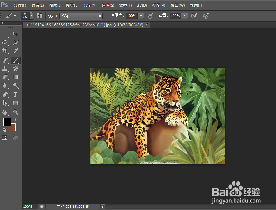This screenshot has width=276, height=210.
Task: Select the History Brush tool
Action: point(15,69)
